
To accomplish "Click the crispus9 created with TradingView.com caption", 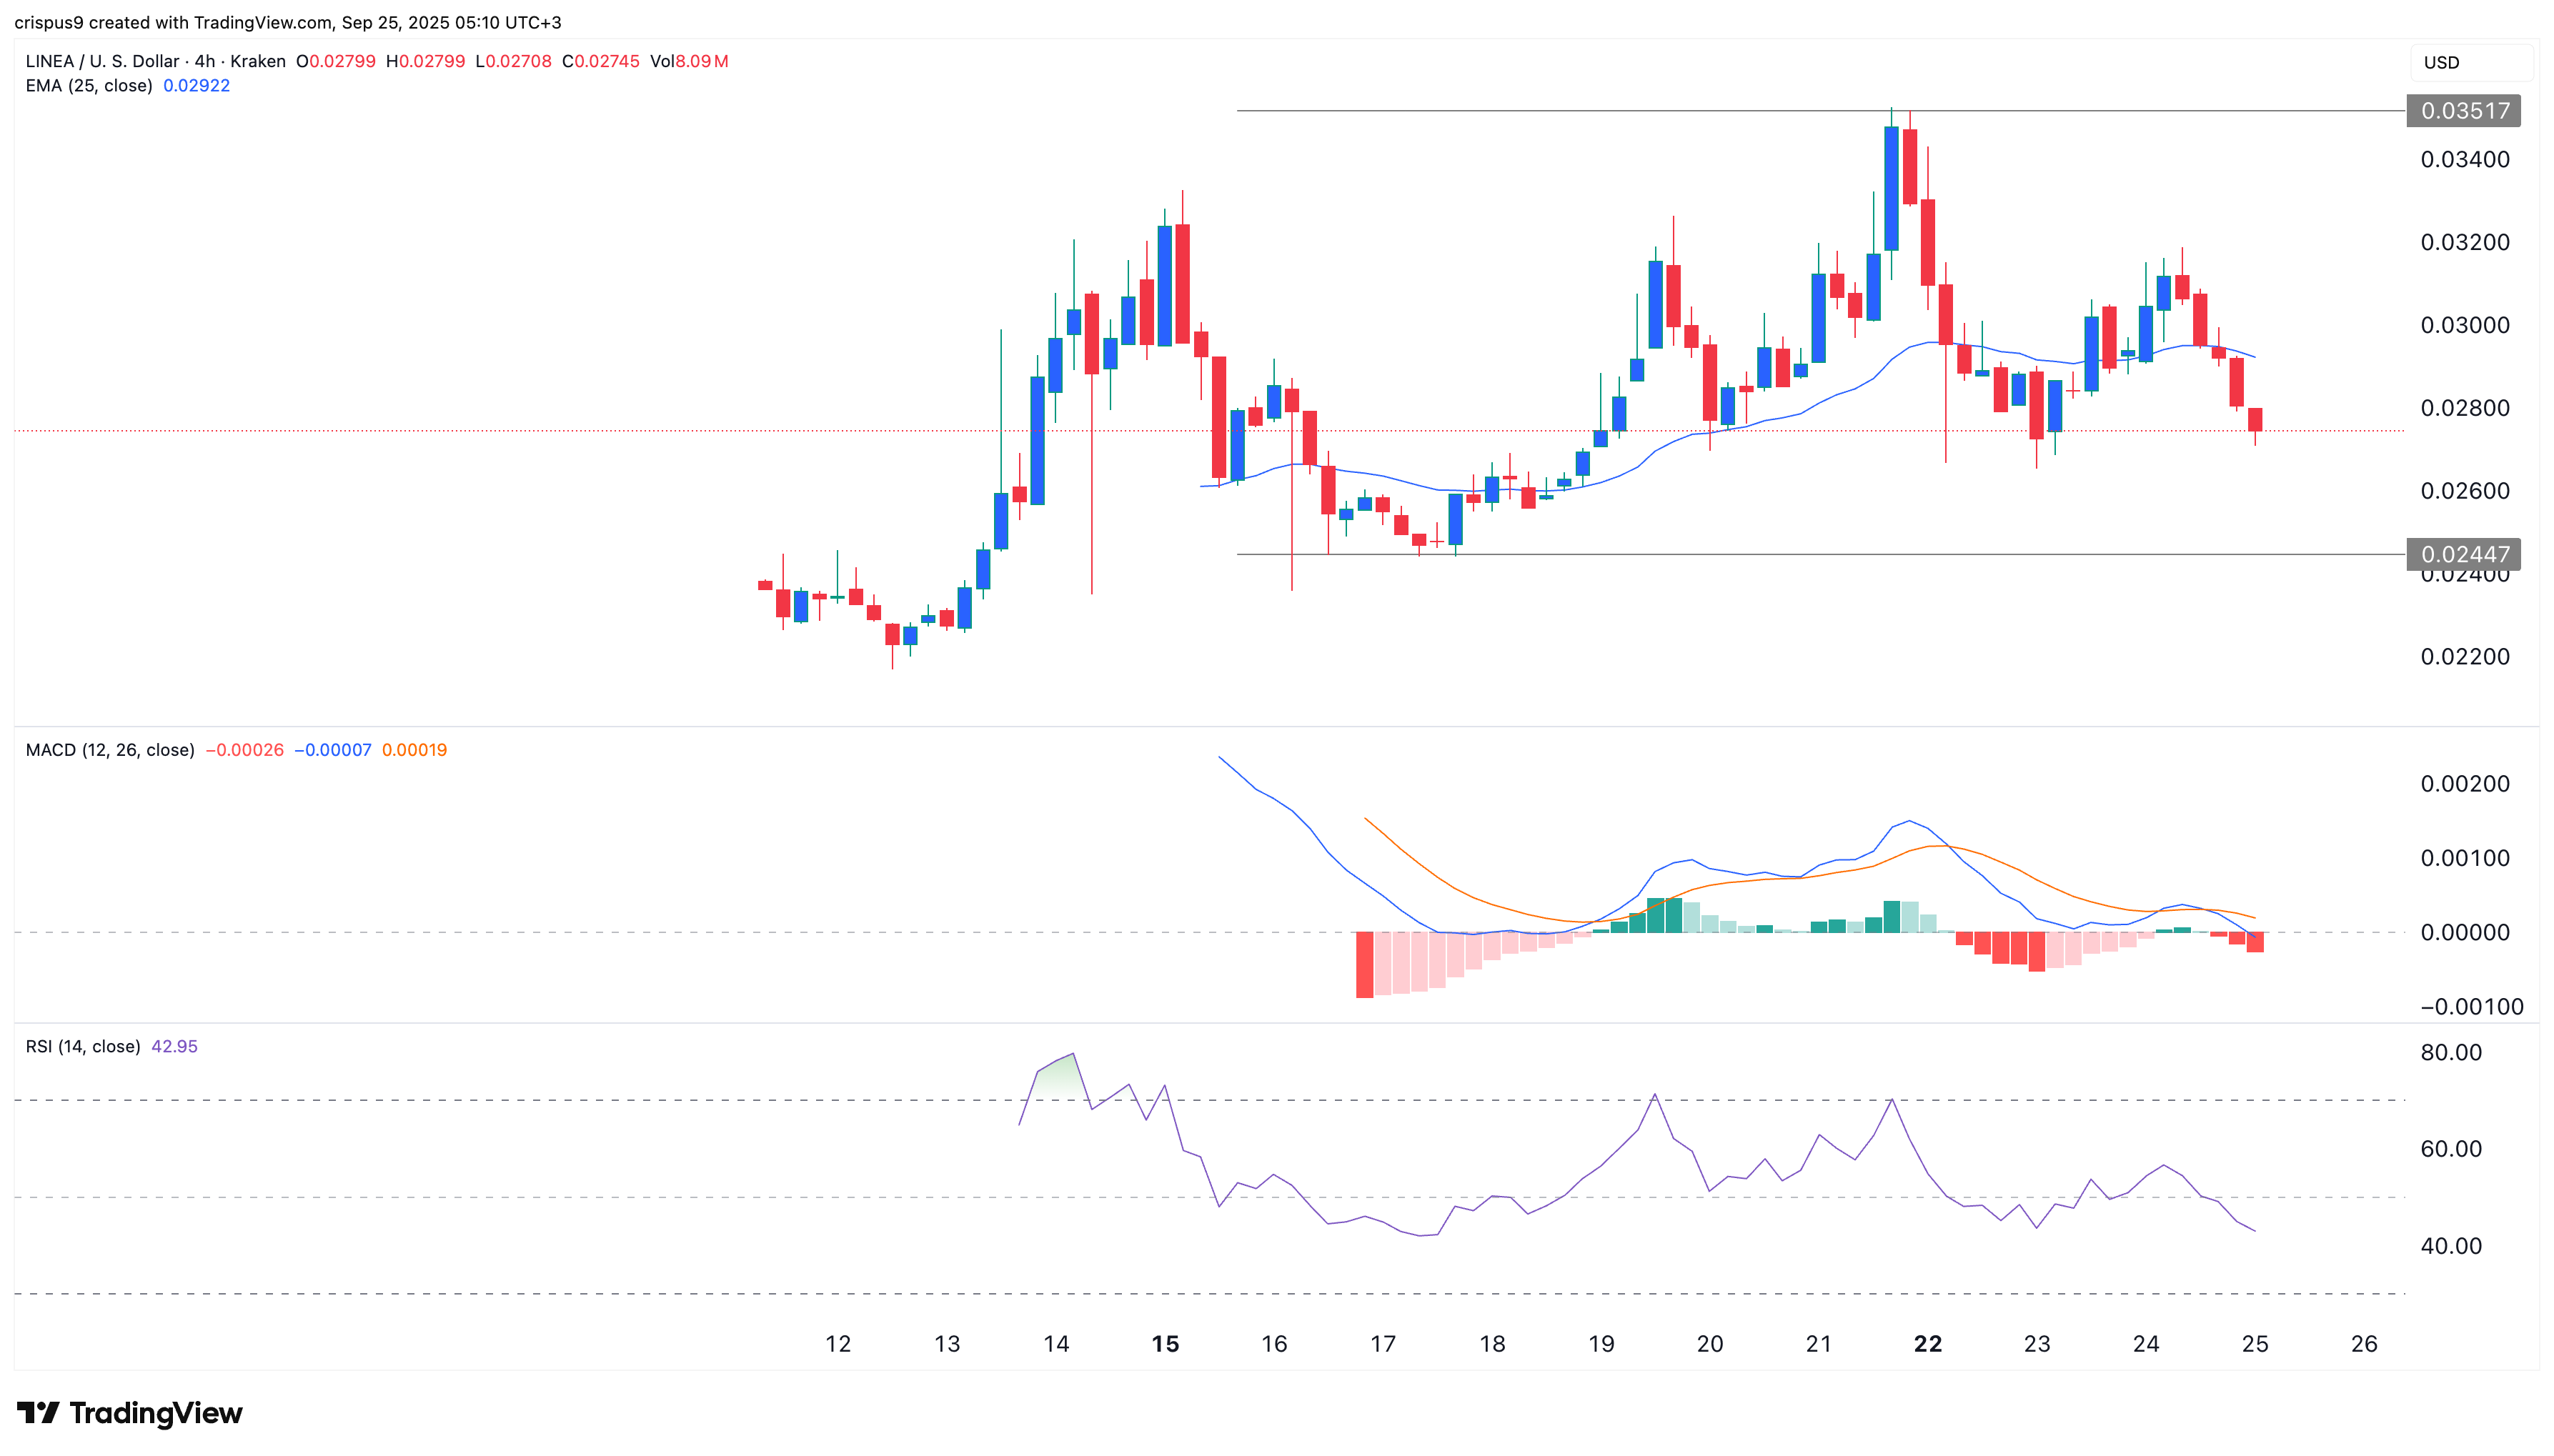I will click(x=288, y=22).
